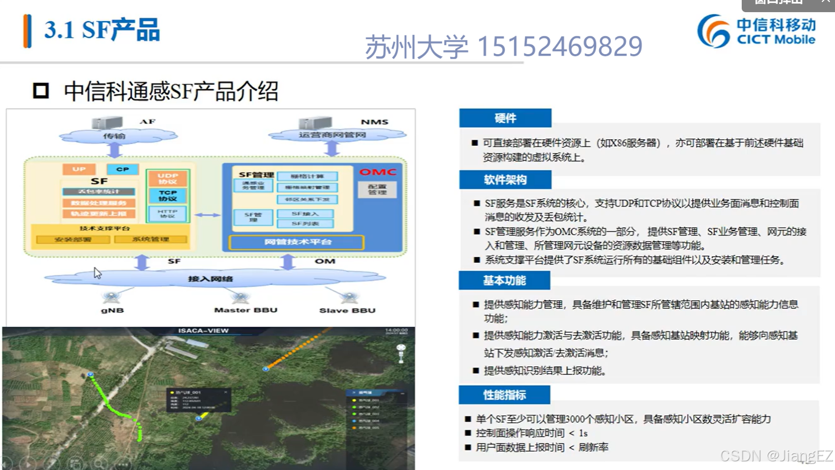Select the gNB tower icon

112,298
